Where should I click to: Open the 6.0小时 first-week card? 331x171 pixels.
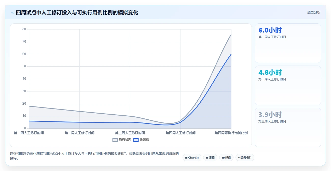pyautogui.click(x=288, y=43)
